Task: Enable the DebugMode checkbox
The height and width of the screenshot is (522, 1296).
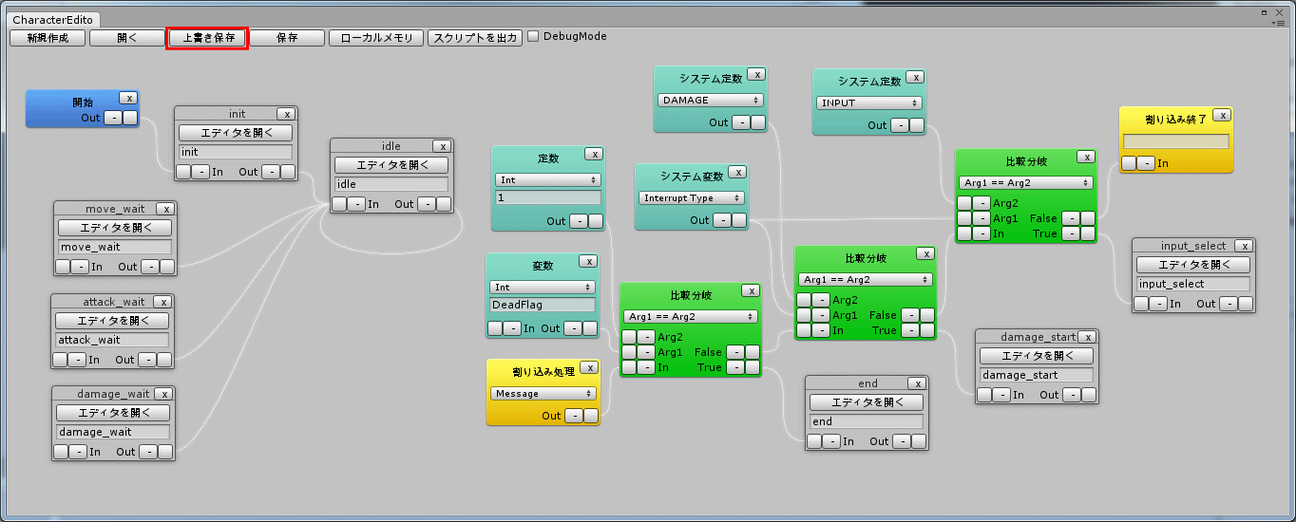Action: (x=533, y=36)
